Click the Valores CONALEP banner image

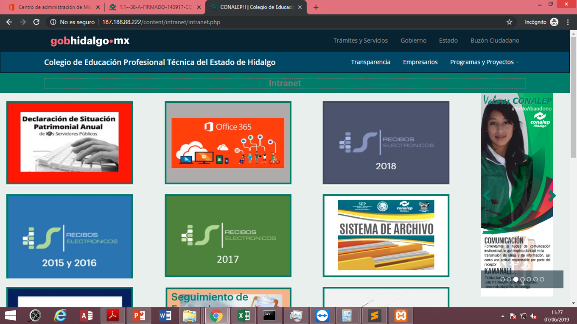[517, 195]
